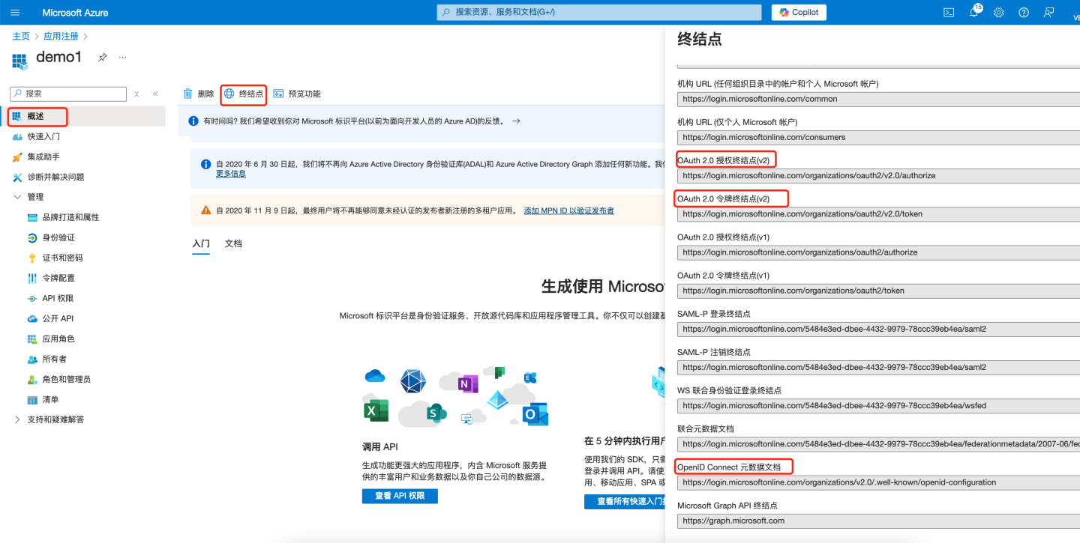Select API 权限 in the sidebar
Screen dimensions: 1080x543
58,298
